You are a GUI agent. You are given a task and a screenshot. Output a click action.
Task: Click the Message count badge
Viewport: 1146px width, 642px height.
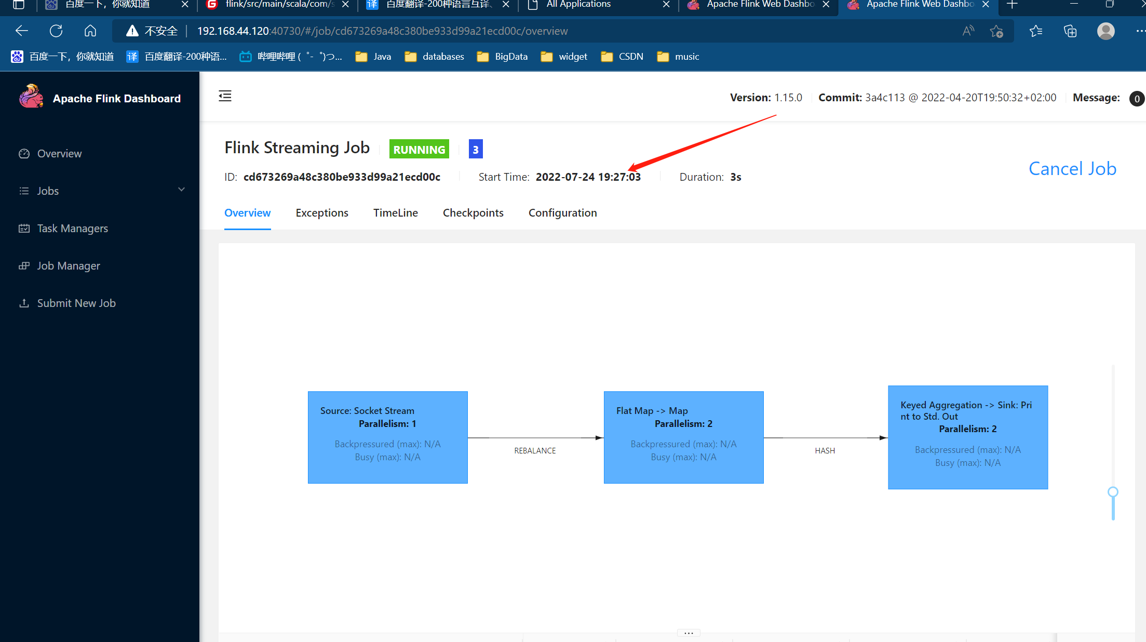coord(1137,99)
